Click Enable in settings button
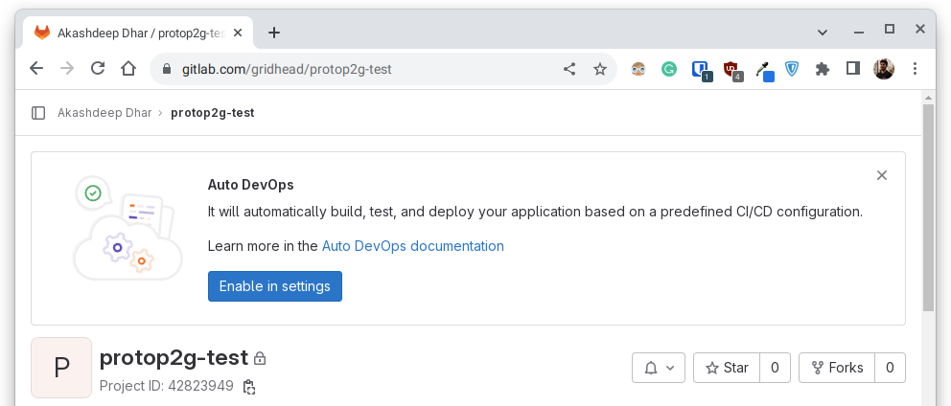Image resolution: width=951 pixels, height=406 pixels. pyautogui.click(x=275, y=286)
